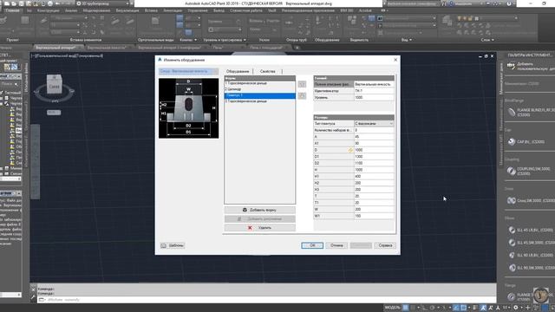Open МСК coordinate system dropdown under ViewCube
Image resolution: width=555 pixels, height=312 pixels.
(54, 113)
